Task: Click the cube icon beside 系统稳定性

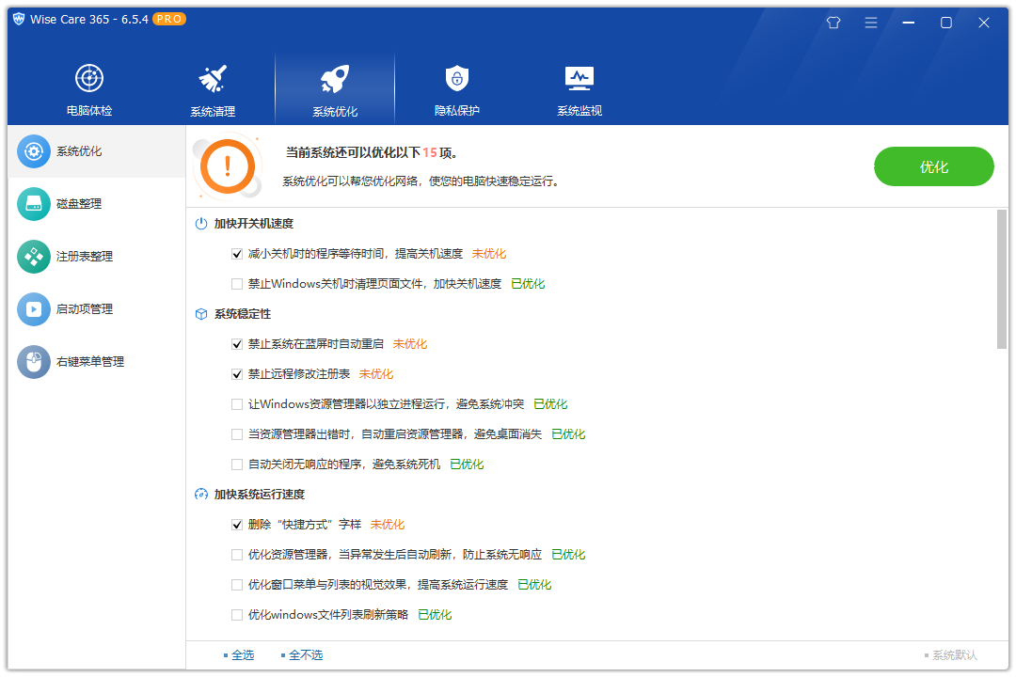Action: tap(201, 314)
